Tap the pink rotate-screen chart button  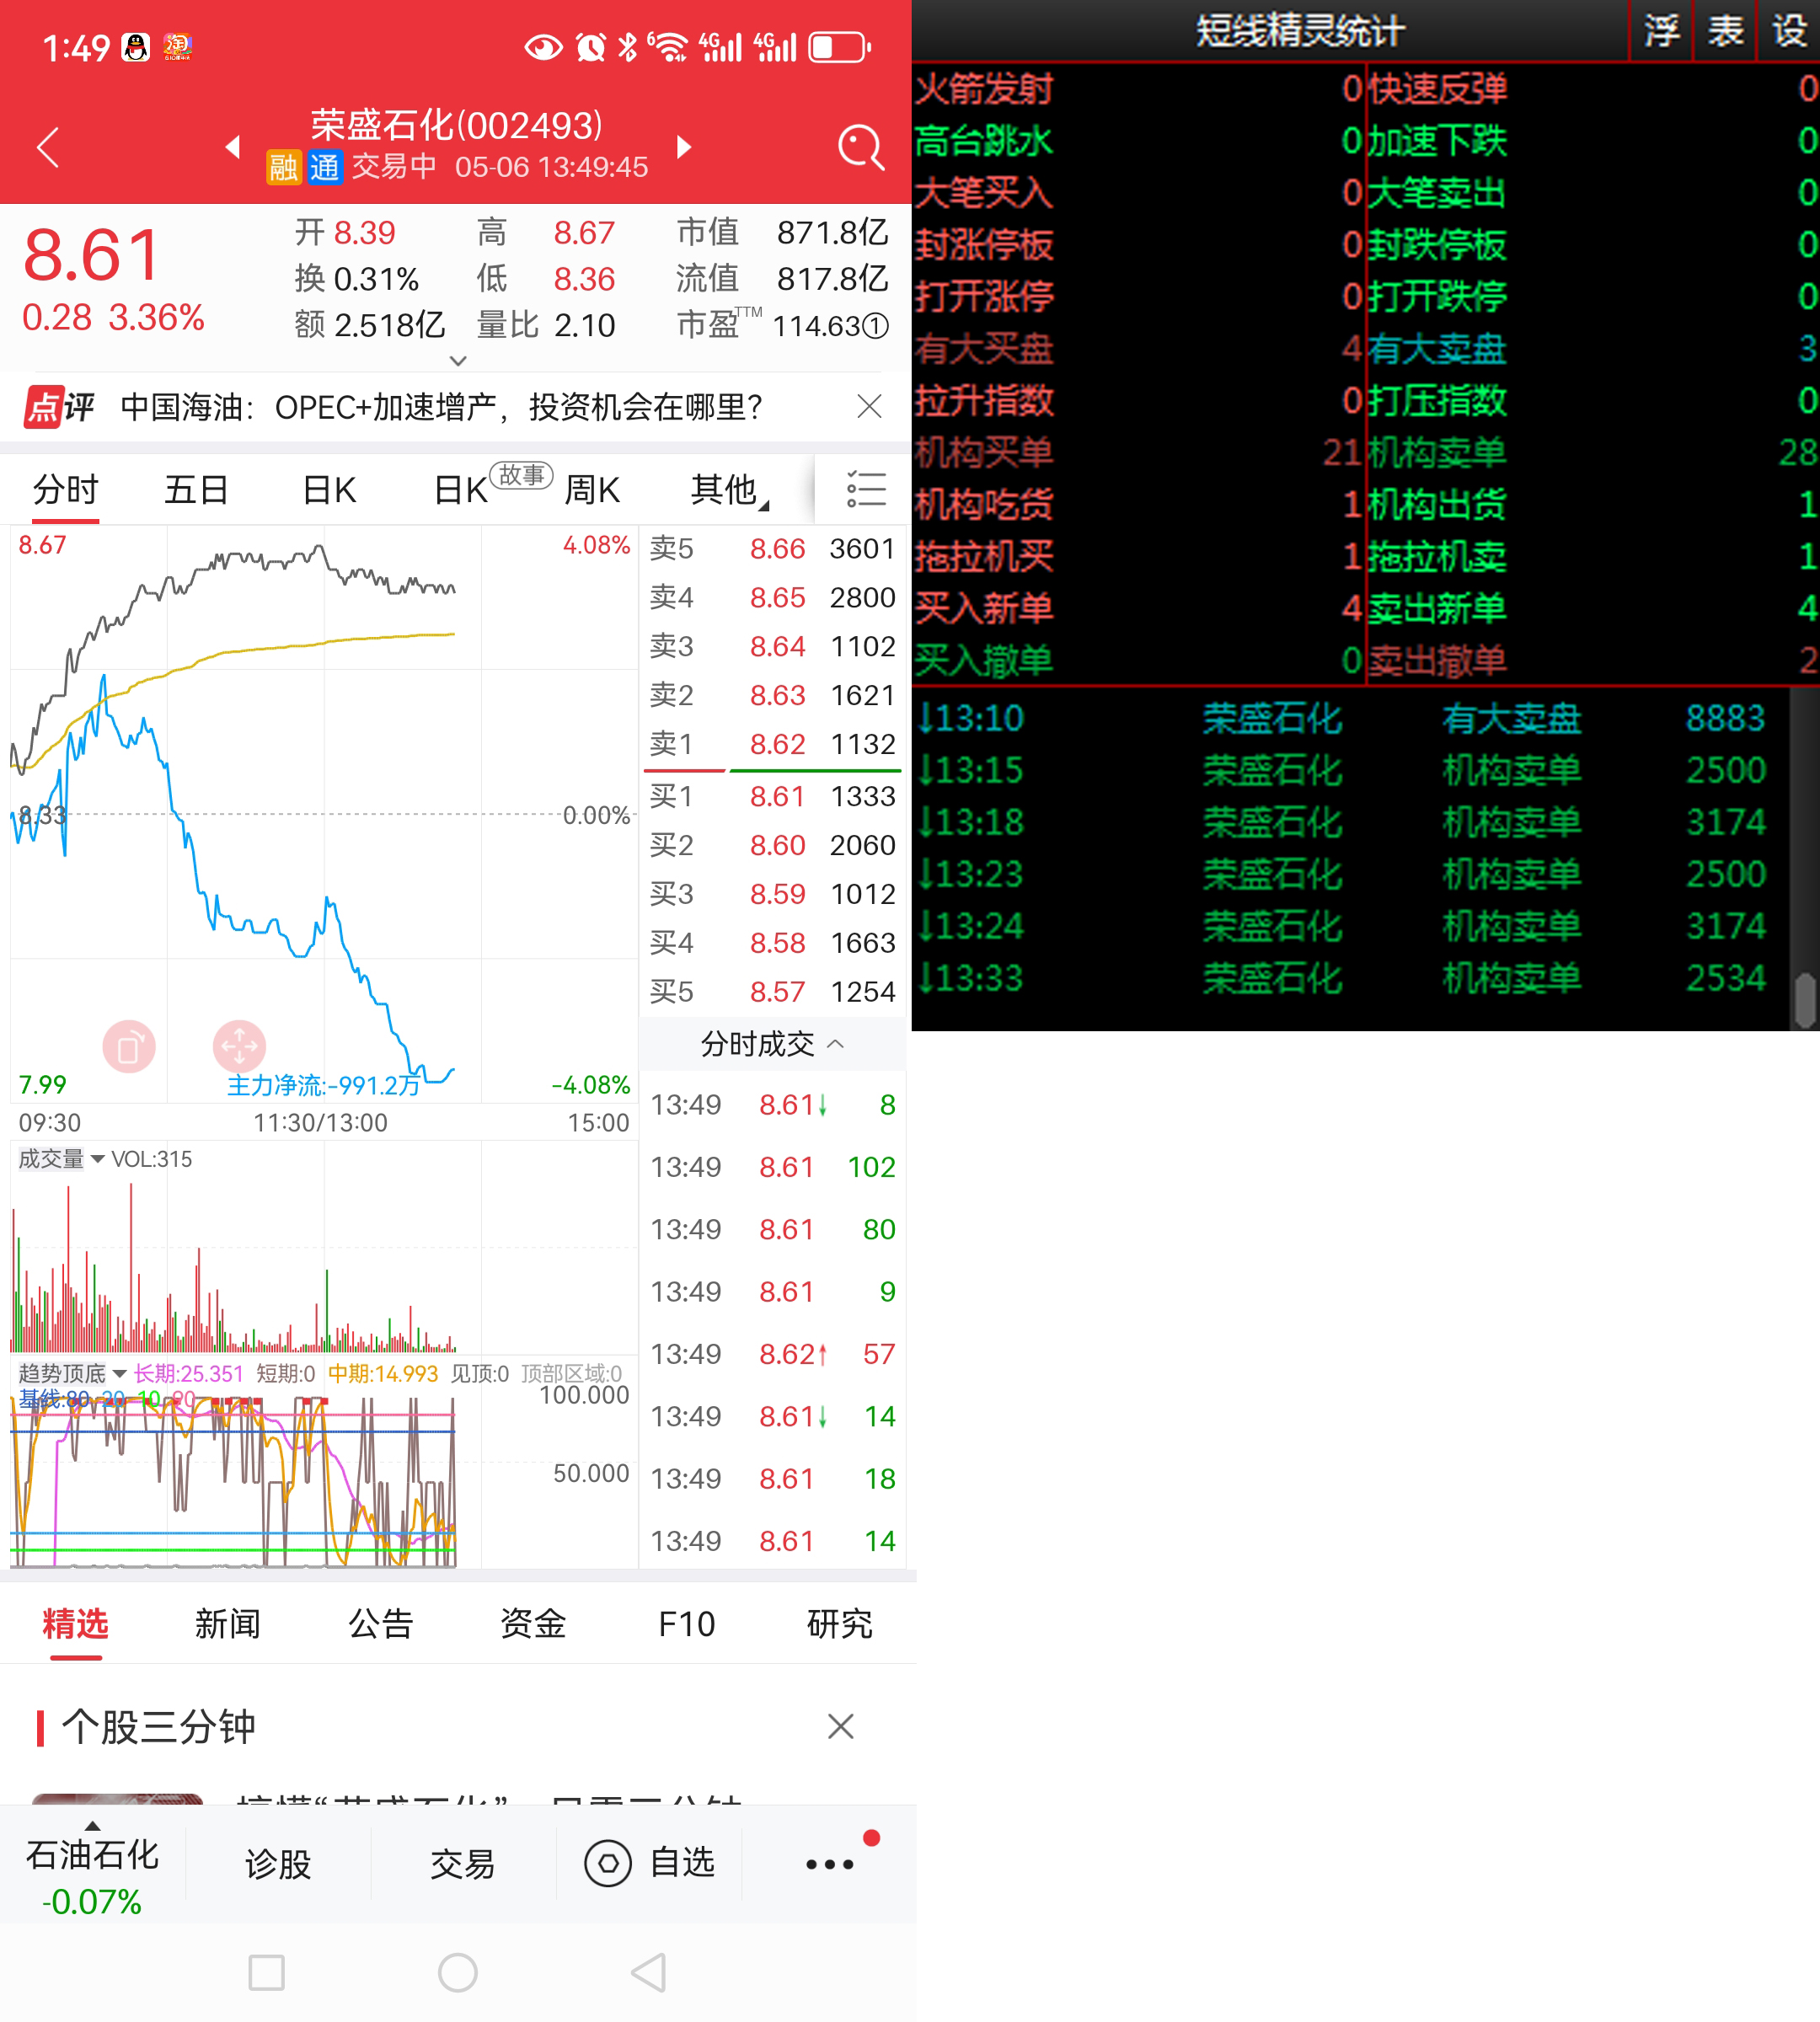click(129, 1047)
